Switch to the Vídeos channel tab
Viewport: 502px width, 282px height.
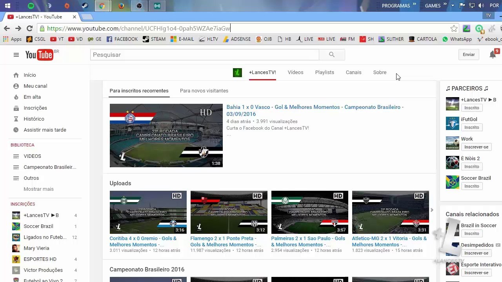(x=295, y=72)
